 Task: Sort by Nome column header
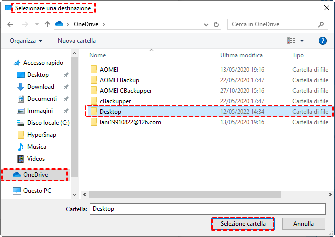(98, 55)
